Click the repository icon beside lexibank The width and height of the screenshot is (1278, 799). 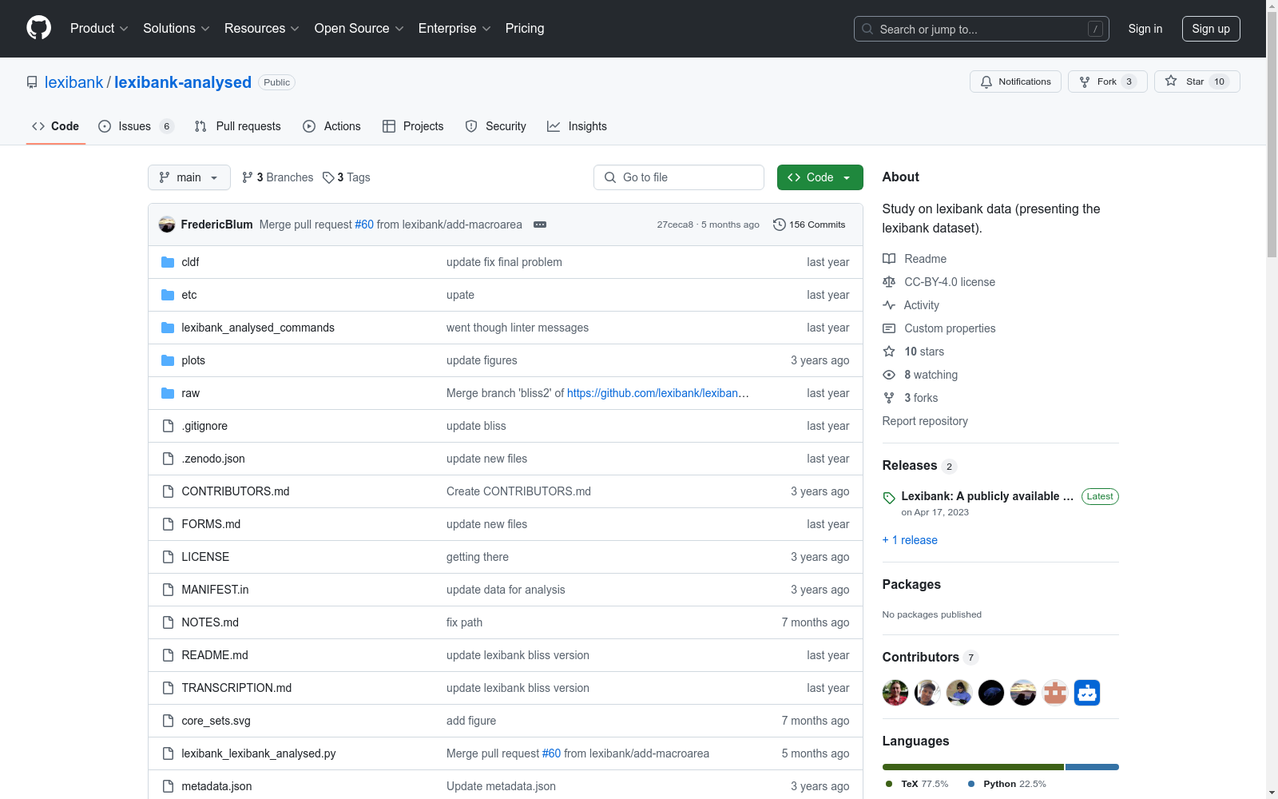32,82
